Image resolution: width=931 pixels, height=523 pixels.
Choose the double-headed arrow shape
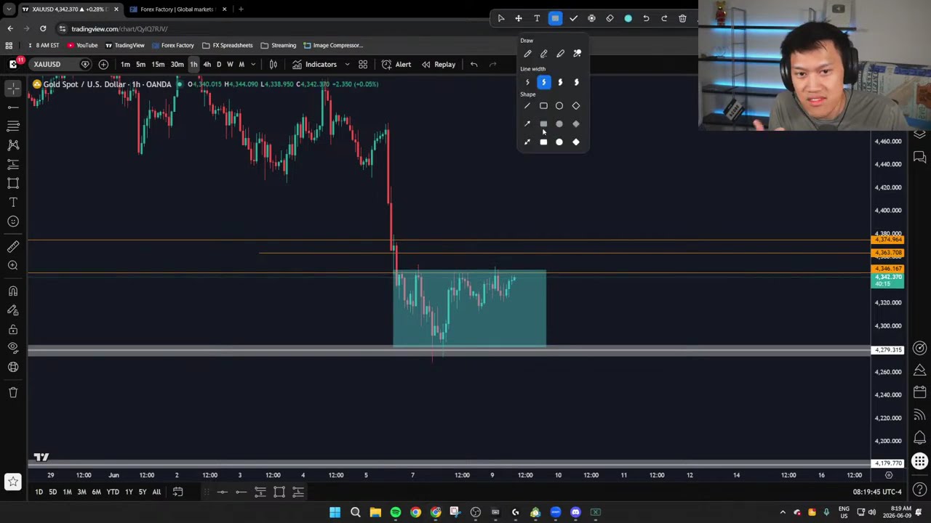527,142
